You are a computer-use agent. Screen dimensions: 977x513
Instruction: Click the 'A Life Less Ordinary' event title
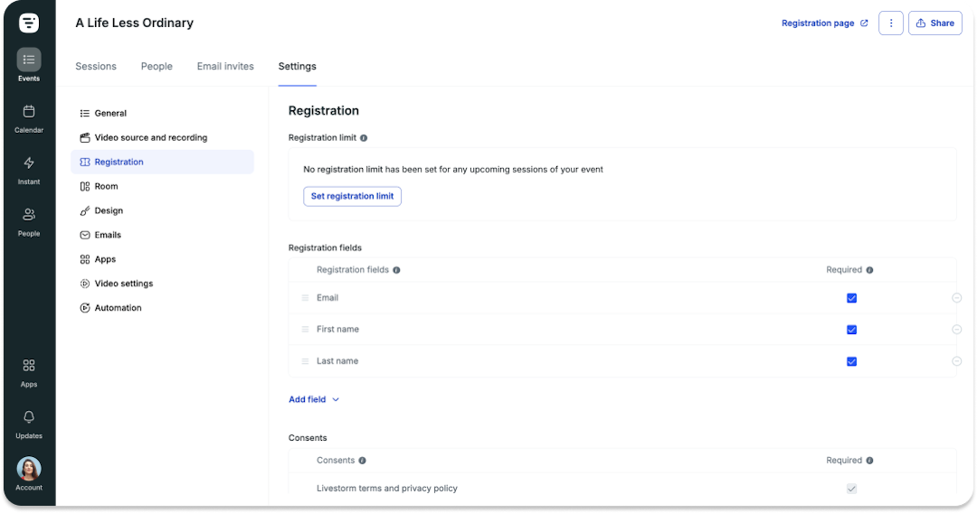135,23
